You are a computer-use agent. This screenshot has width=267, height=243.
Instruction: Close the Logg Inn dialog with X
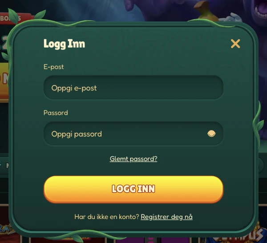235,44
